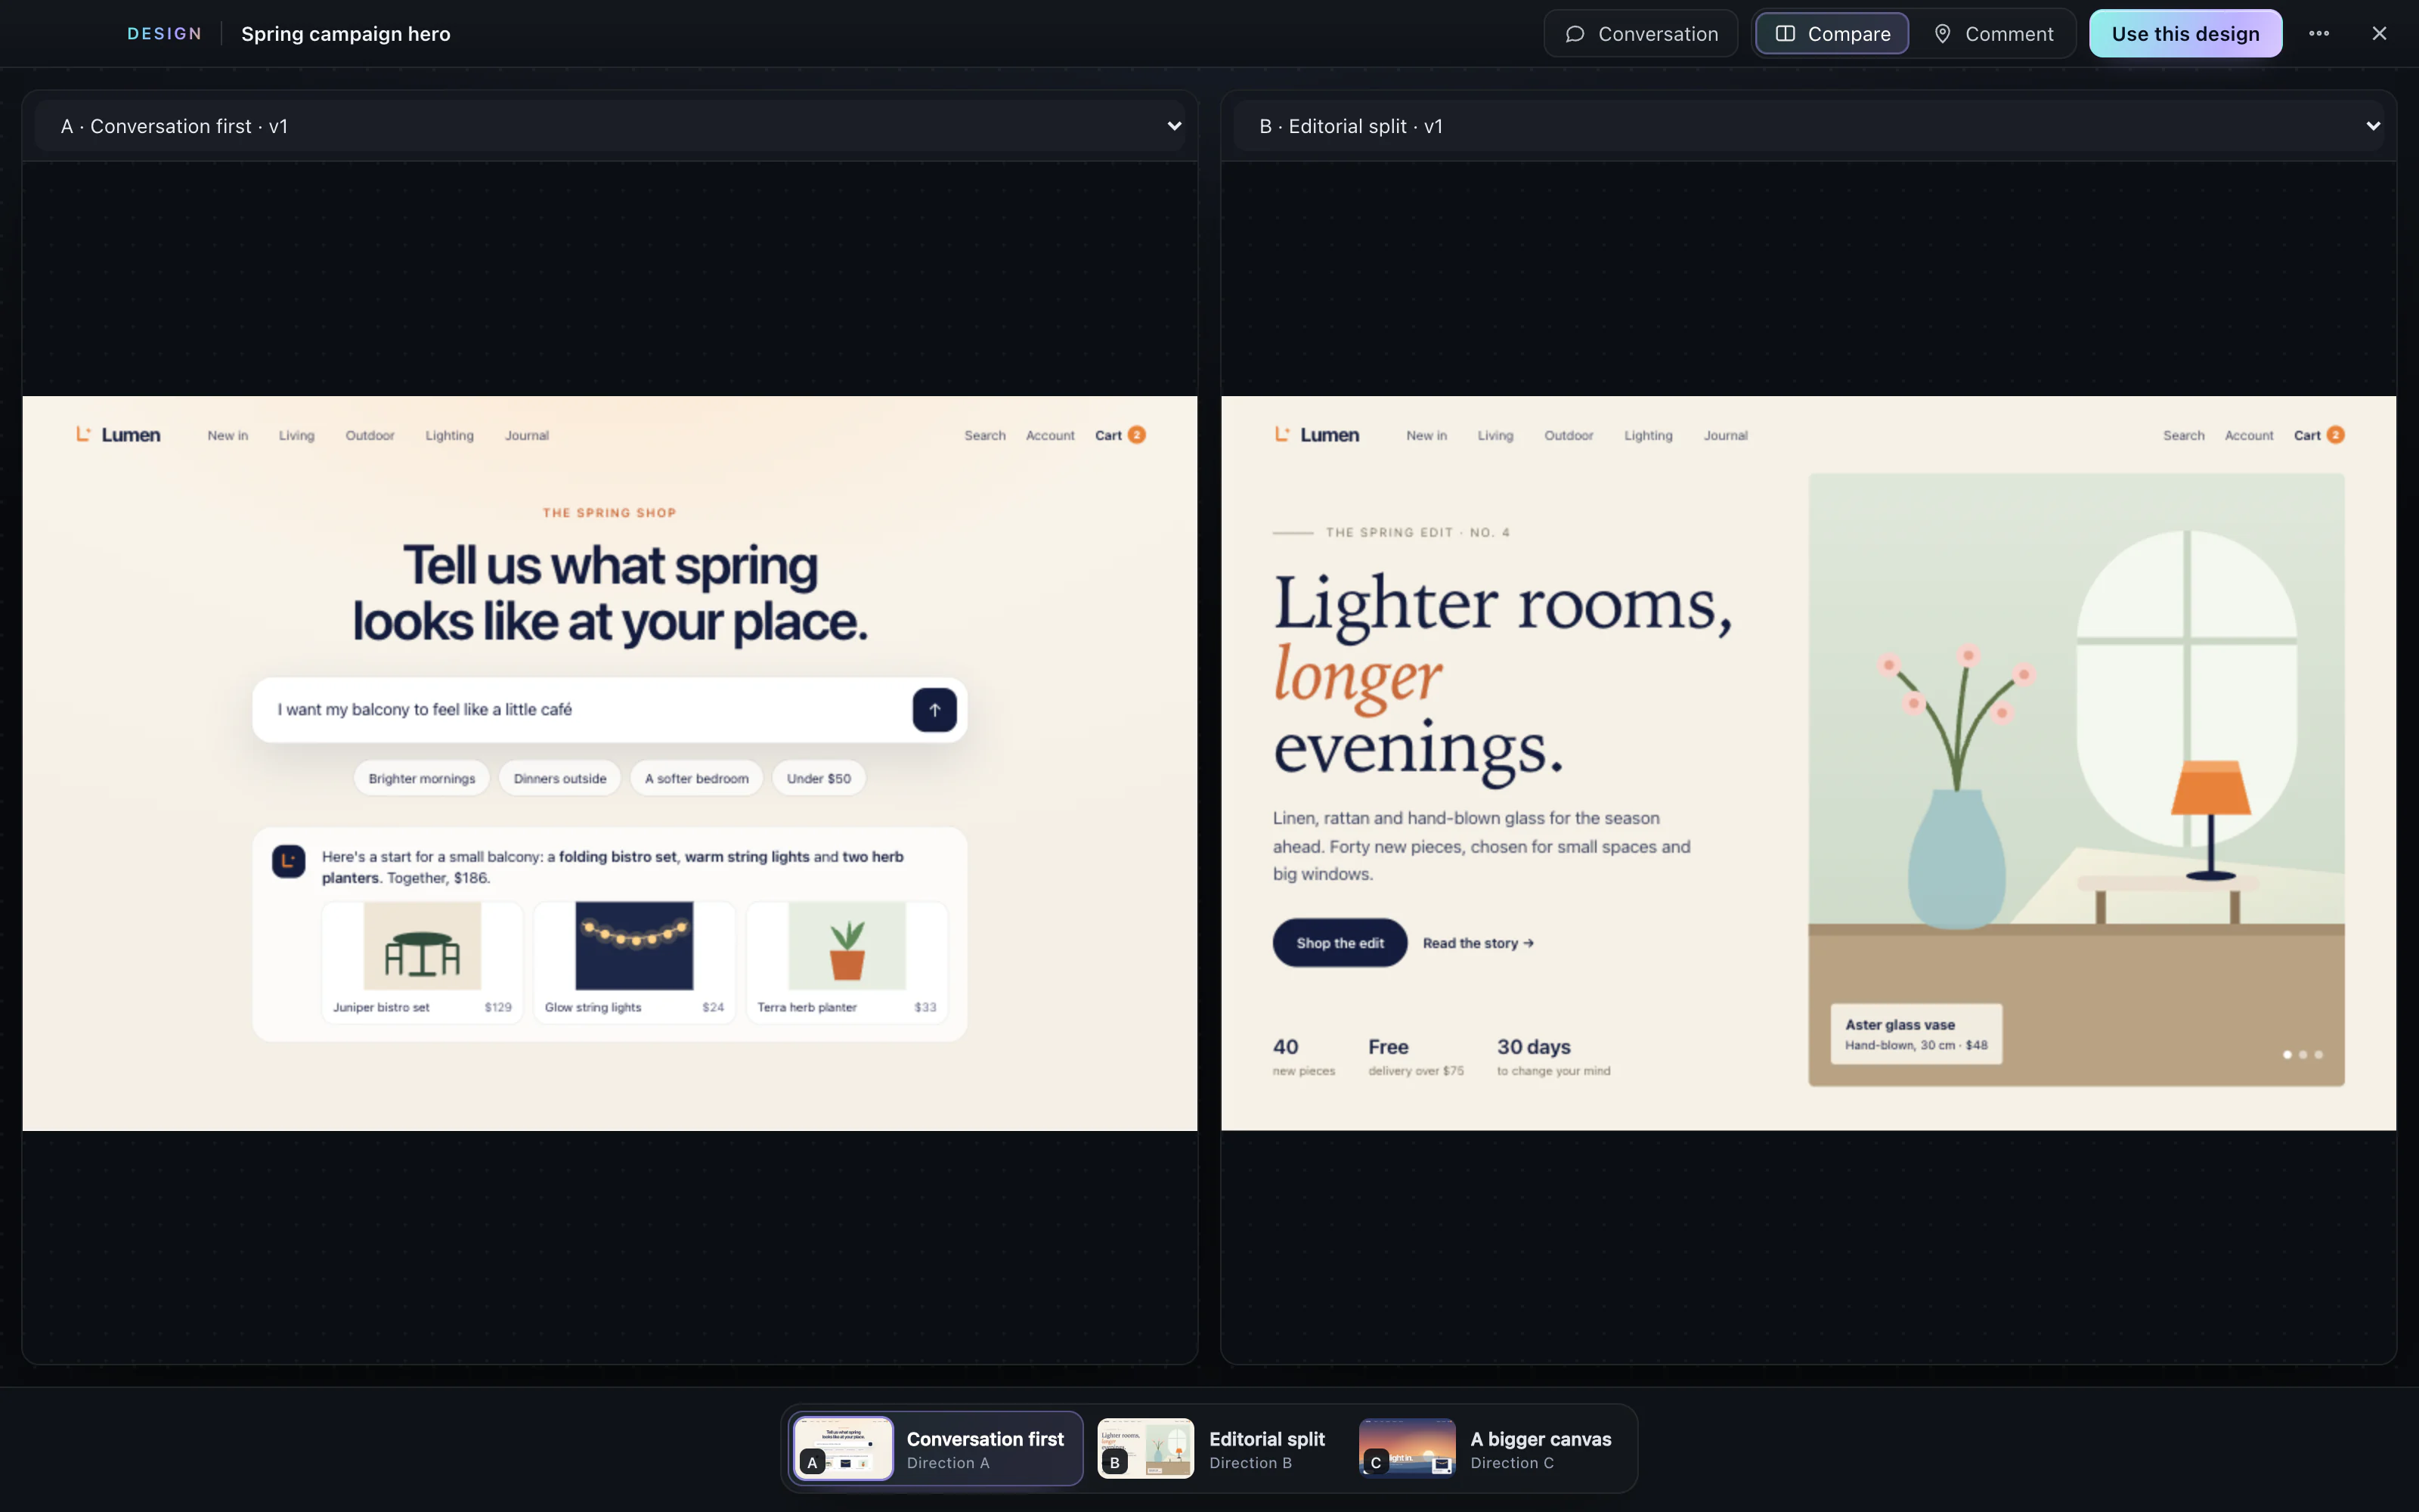Open Lighting nav link in design A
Viewport: 2419px width, 1512px height.
point(449,436)
